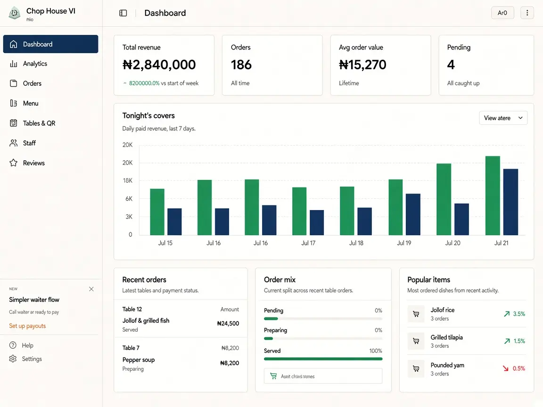
Task: Click the Recent orders heading
Action: point(144,280)
